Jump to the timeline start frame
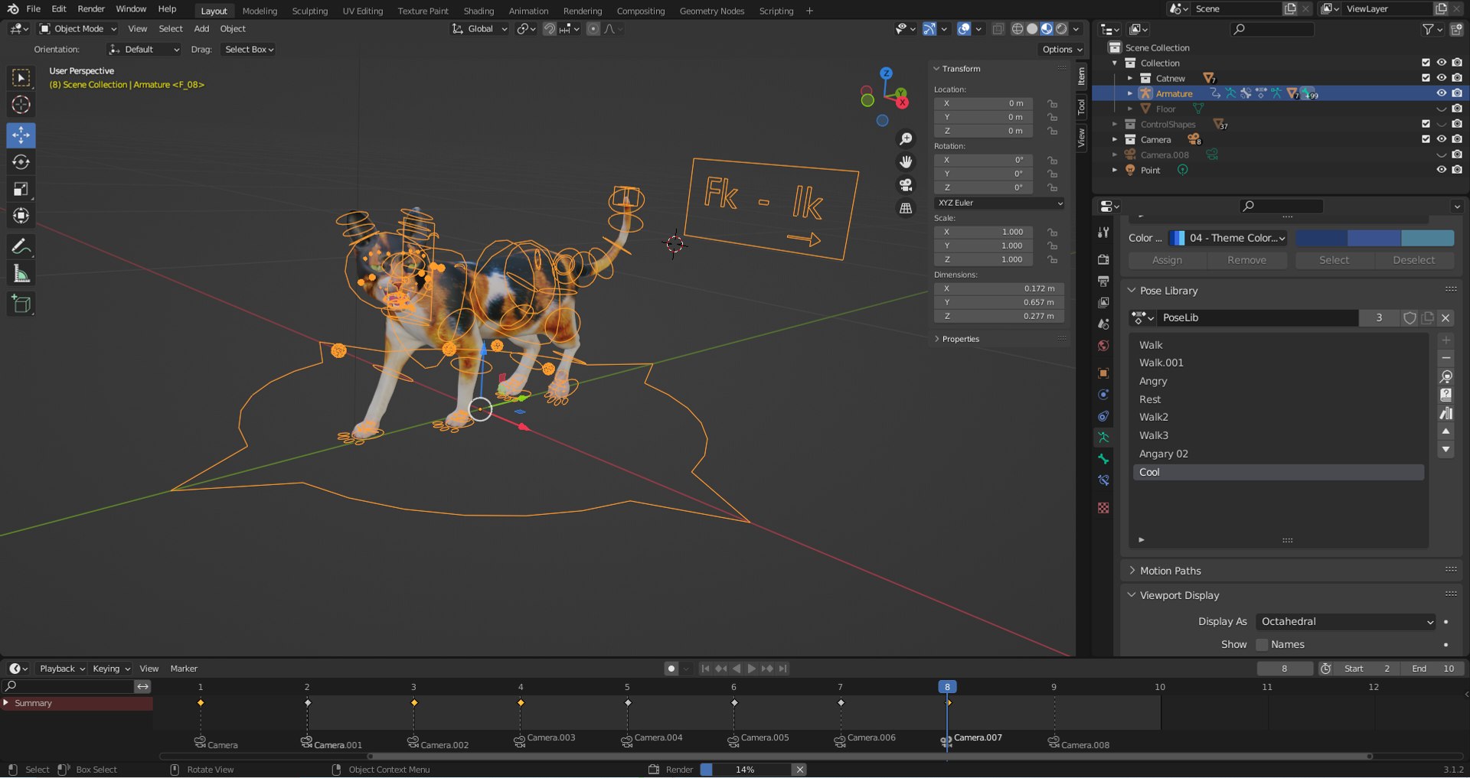Image resolution: width=1470 pixels, height=778 pixels. click(x=705, y=668)
